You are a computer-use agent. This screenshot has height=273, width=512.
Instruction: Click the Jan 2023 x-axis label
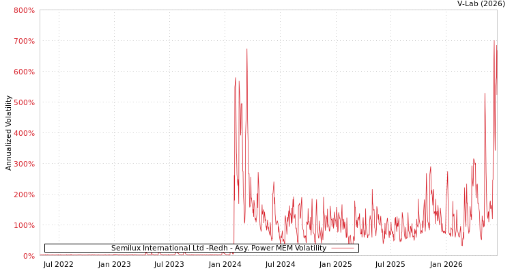pos(114,265)
